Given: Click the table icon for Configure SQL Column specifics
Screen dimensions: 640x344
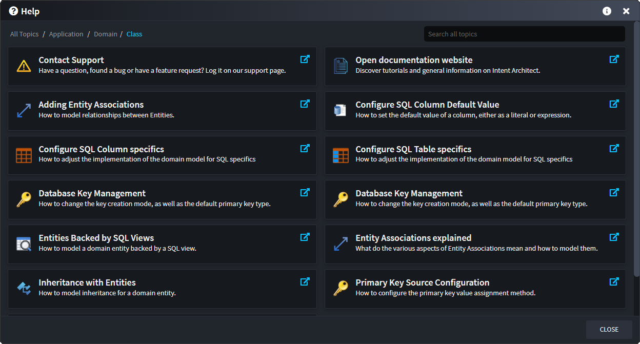Looking at the screenshot, I should click(x=24, y=155).
